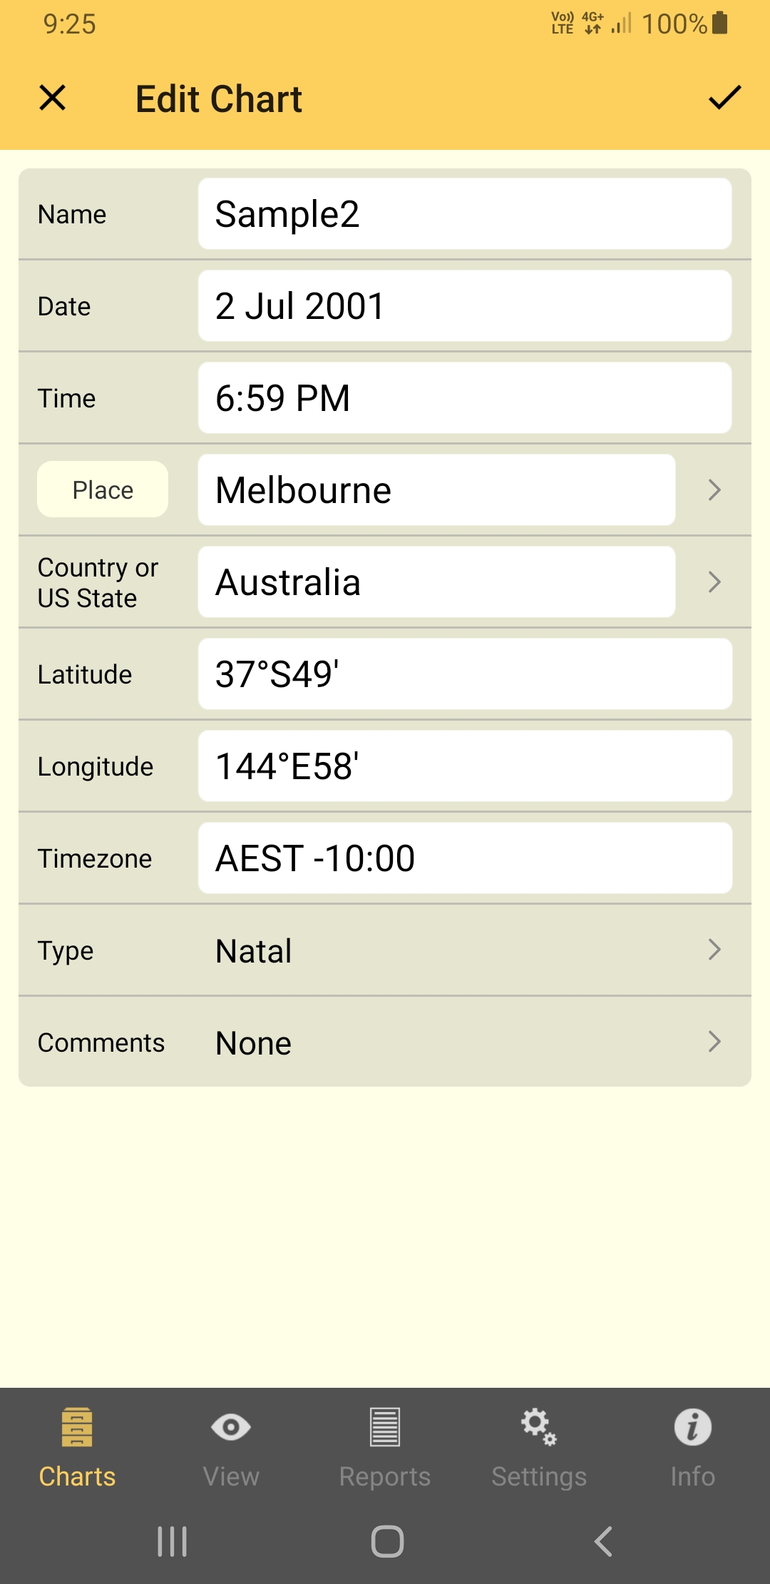Edit the Latitude field
The width and height of the screenshot is (770, 1584).
pyautogui.click(x=465, y=674)
